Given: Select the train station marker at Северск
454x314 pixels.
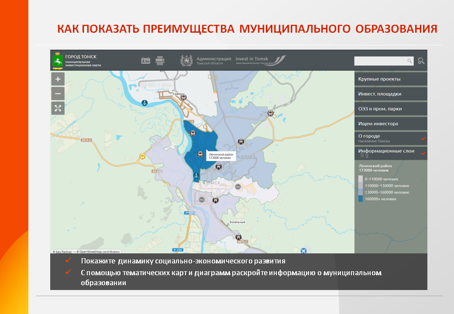Looking at the screenshot, I should pyautogui.click(x=183, y=97).
